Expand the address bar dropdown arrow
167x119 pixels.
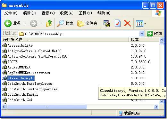142,34
